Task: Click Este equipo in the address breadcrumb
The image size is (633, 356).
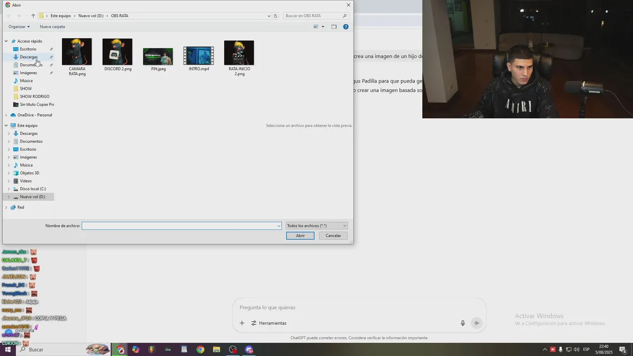Action: (61, 16)
